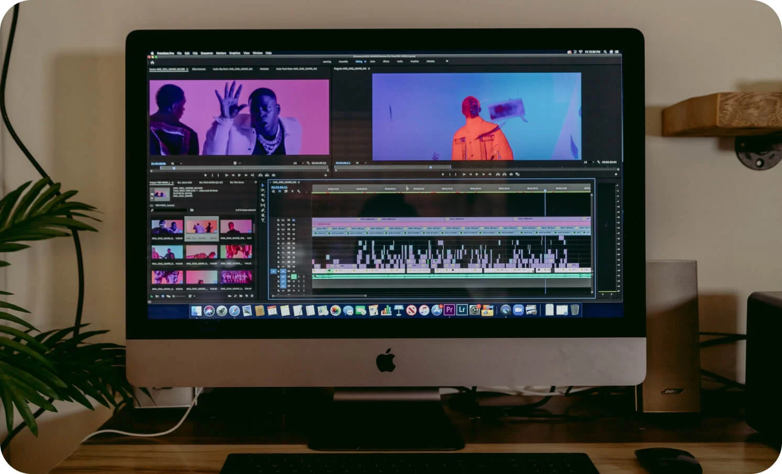Click the Lift button in Program monitor
Image resolution: width=782 pixels, height=474 pixels.
click(498, 174)
